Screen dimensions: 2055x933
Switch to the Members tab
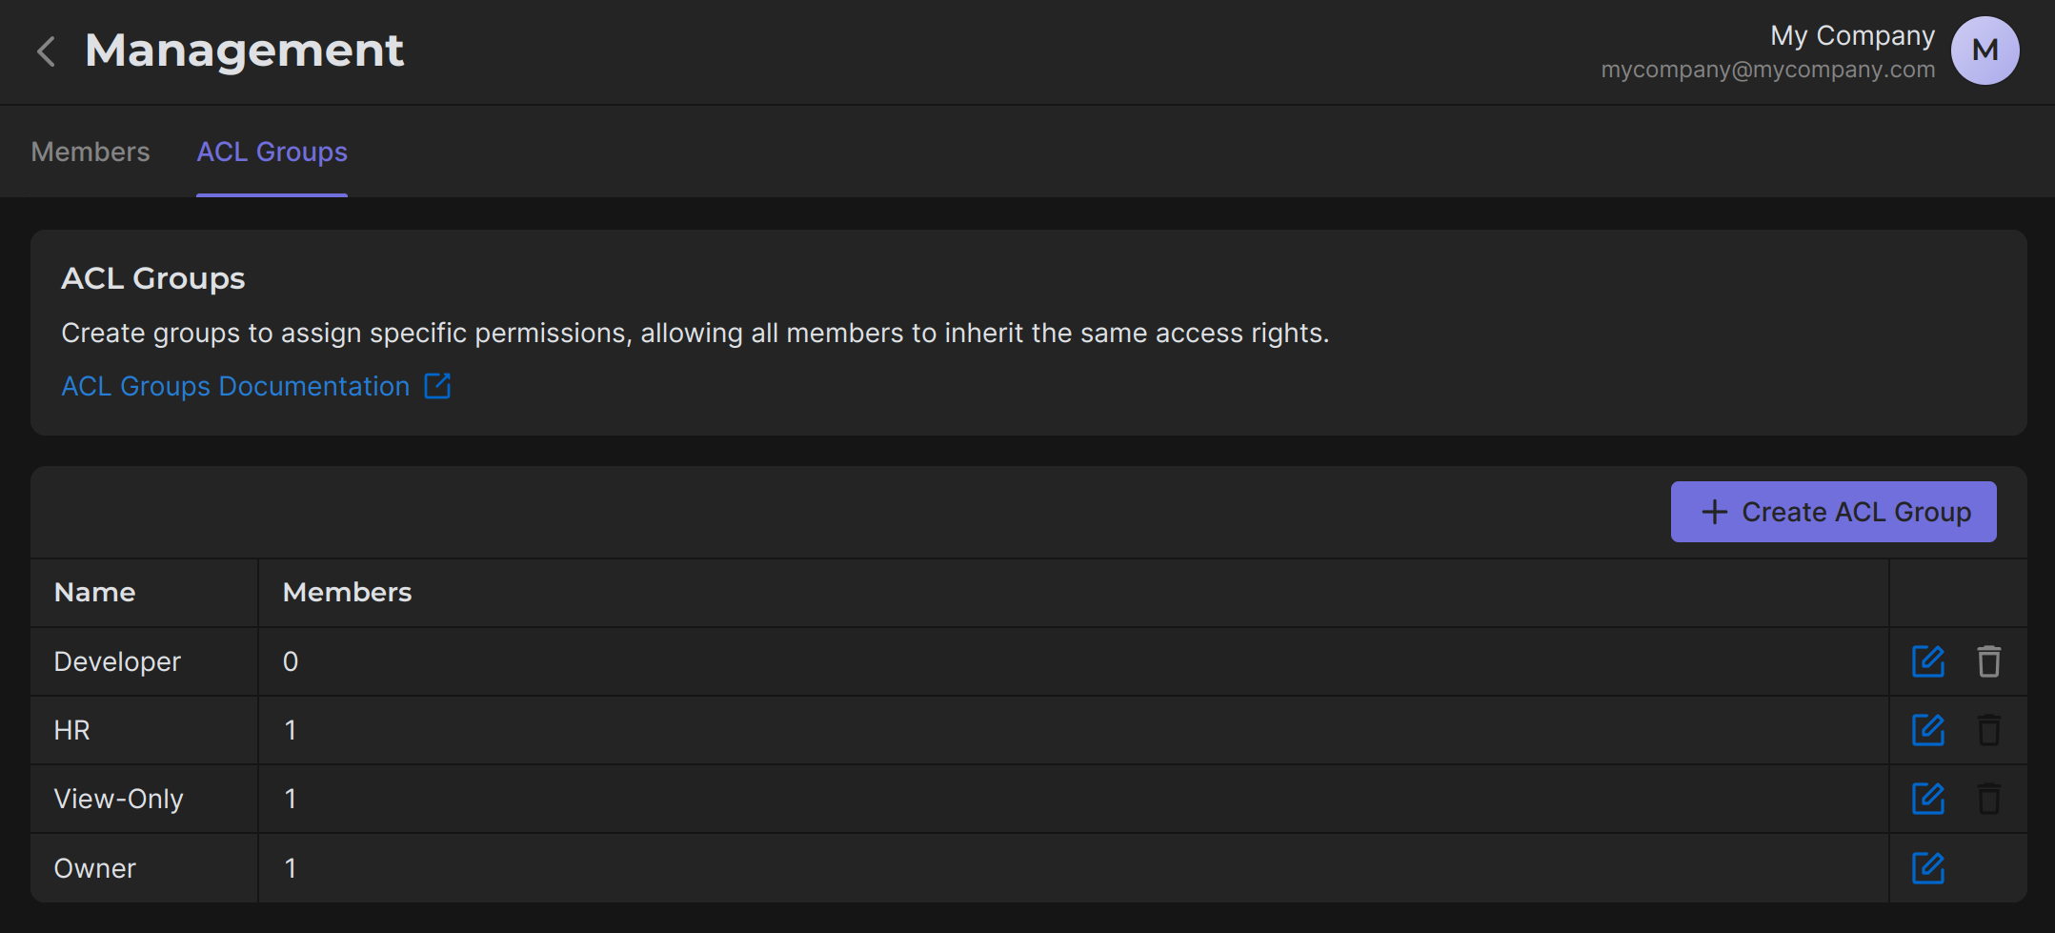click(x=91, y=152)
